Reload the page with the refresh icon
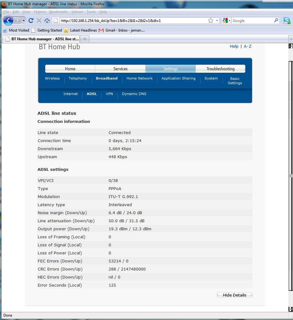The height and width of the screenshot is (320, 293). [31, 21]
